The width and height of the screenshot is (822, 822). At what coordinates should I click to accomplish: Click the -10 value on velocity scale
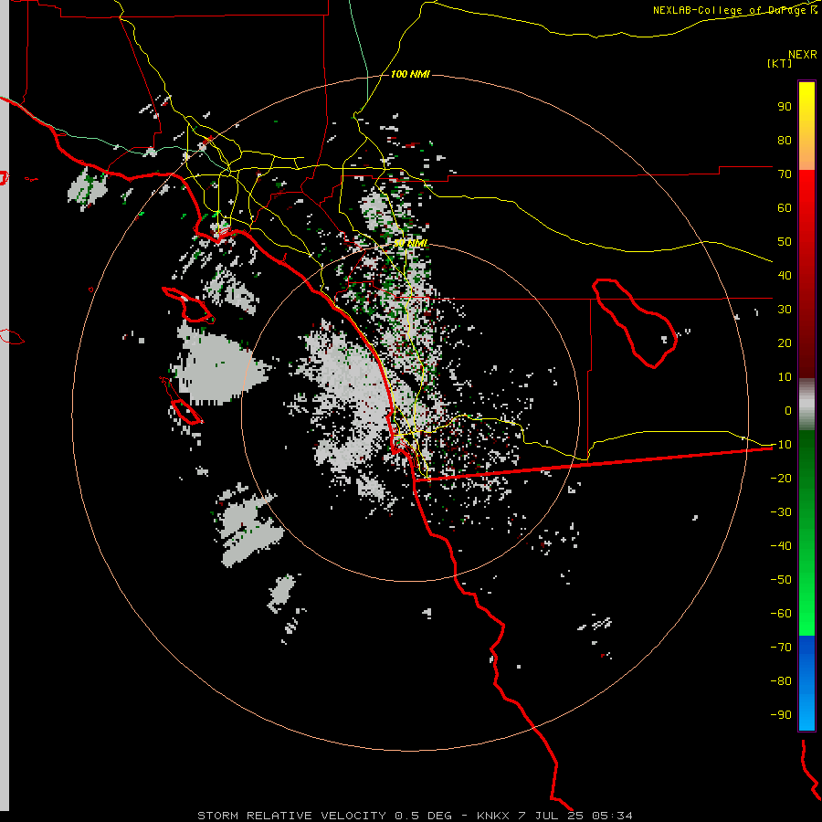(x=781, y=445)
